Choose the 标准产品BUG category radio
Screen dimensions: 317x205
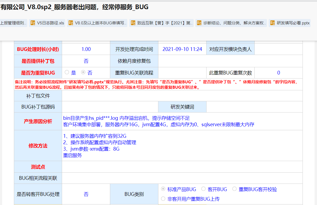[x=163, y=189]
